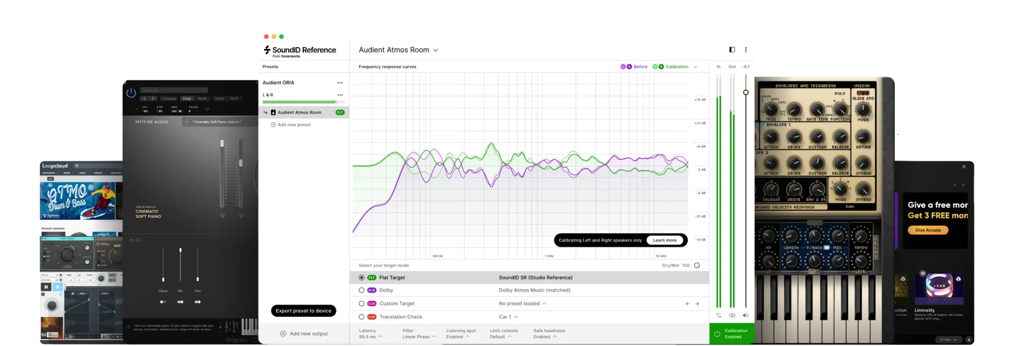Image resolution: width=1016 pixels, height=346 pixels.
Task: Open the Liminality instrument thumbnail
Action: point(939,289)
